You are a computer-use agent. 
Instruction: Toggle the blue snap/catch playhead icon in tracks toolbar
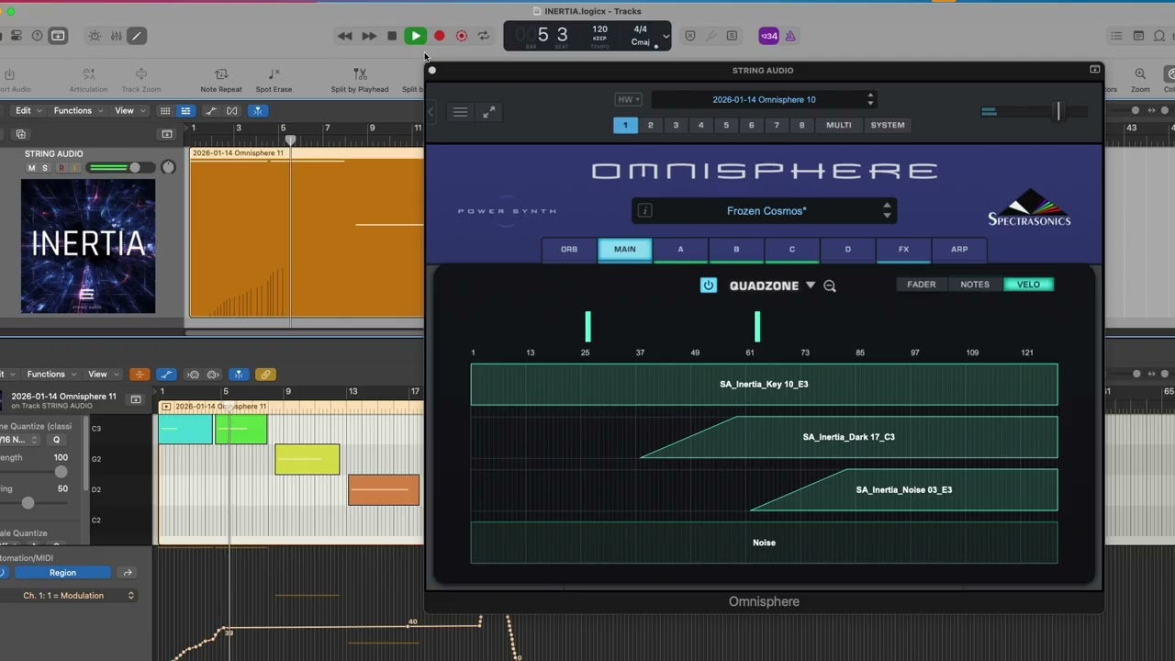pos(258,111)
